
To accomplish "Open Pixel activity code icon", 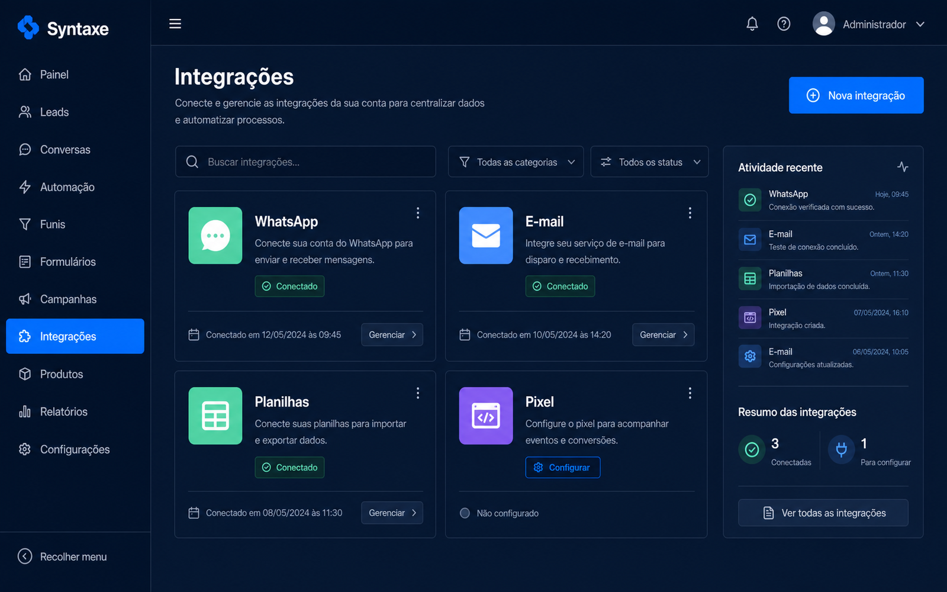I will 750,317.
